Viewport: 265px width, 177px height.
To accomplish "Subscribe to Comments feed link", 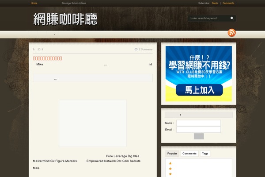I will click(228, 3).
